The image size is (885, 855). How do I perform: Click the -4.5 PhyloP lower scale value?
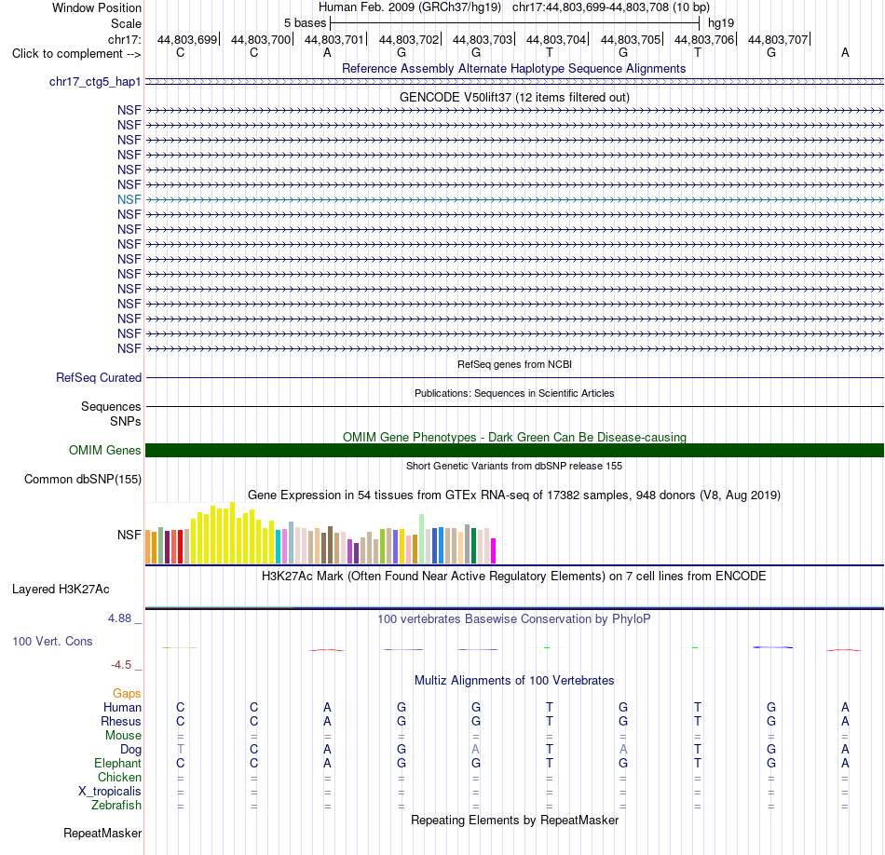point(121,665)
